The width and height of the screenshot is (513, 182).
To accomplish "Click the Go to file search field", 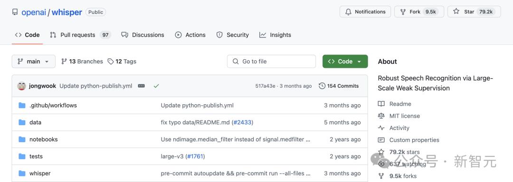I will click(271, 61).
